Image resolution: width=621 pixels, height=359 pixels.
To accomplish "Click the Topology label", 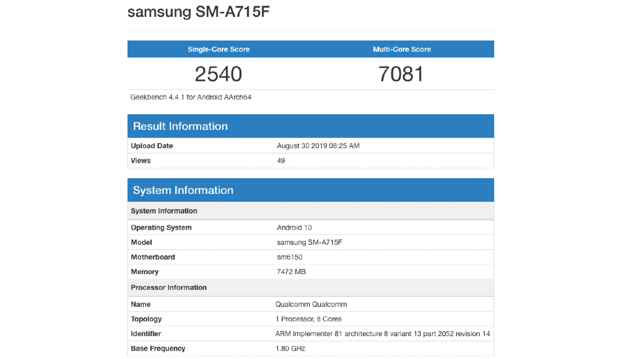I will (146, 319).
